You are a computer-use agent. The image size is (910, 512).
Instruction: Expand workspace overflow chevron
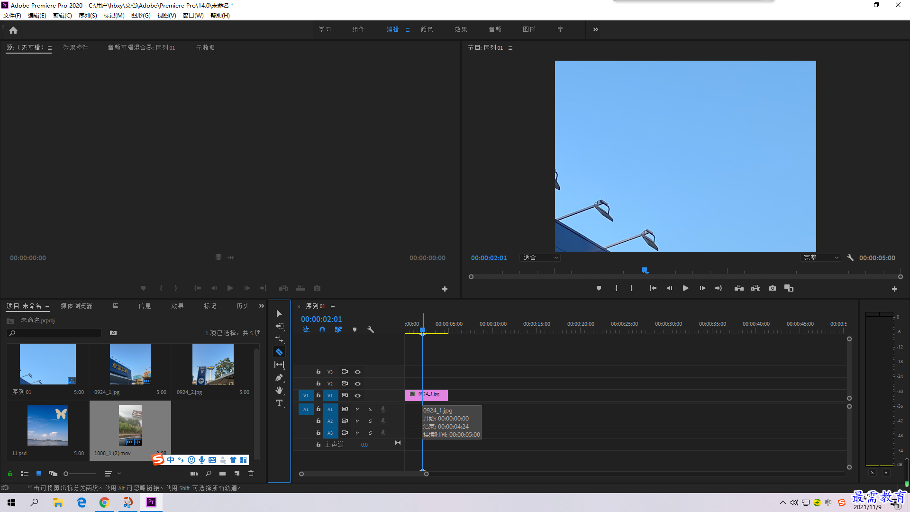click(596, 29)
